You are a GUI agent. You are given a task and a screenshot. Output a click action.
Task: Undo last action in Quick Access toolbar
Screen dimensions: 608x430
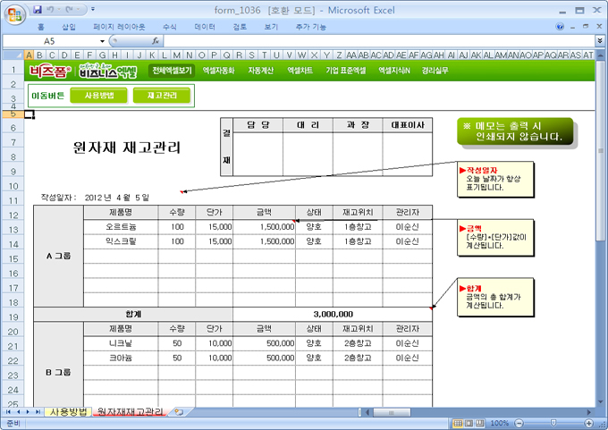50,9
